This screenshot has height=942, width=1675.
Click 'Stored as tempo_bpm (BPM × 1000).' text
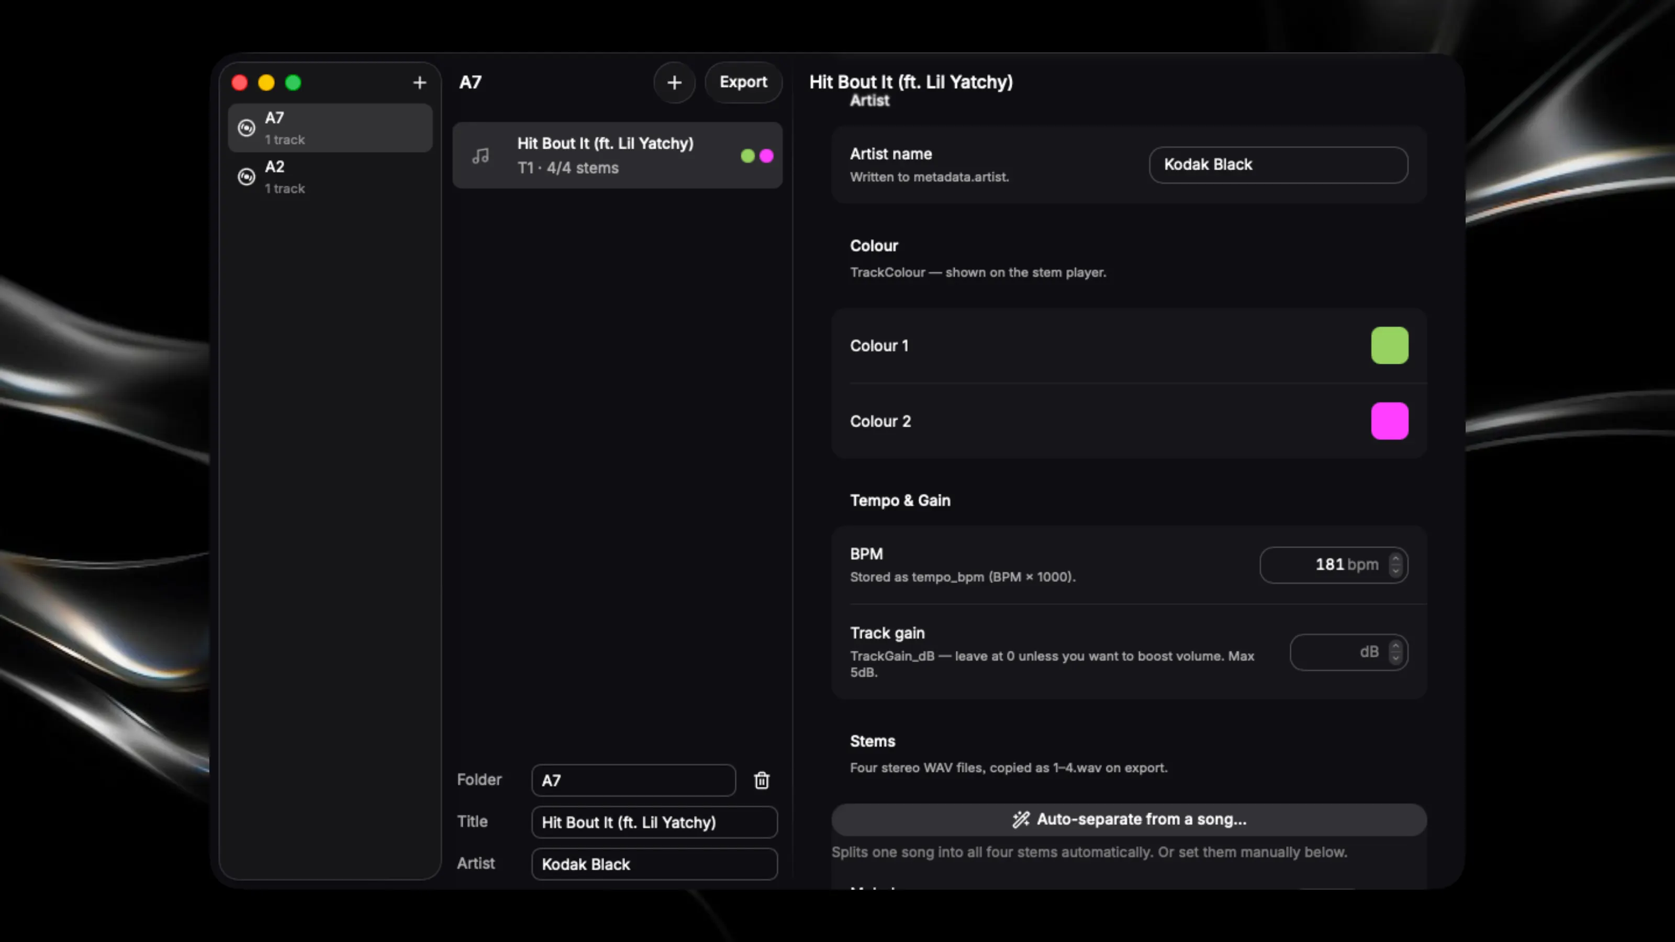click(x=963, y=577)
